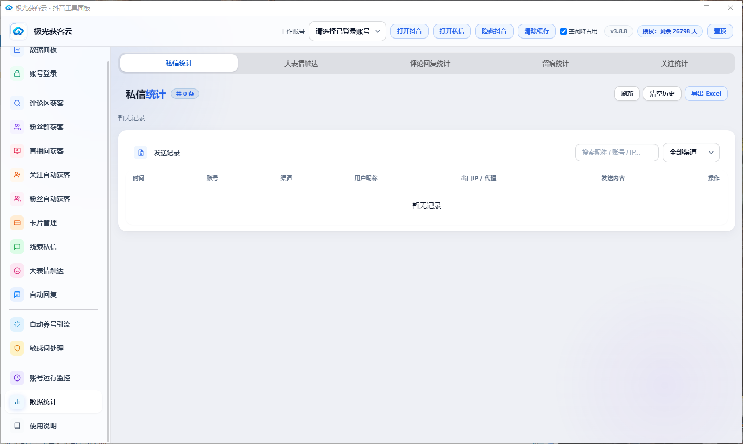Switch to the 关注统计 tab

674,64
